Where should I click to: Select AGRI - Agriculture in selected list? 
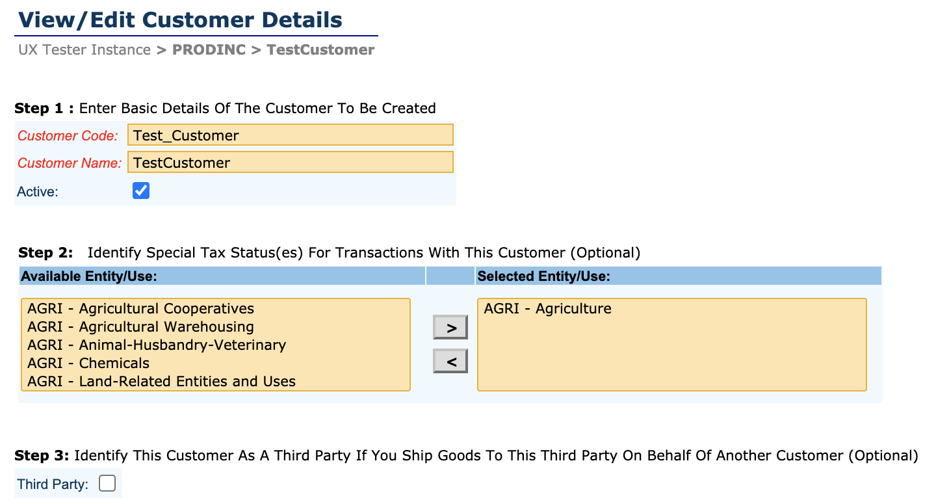(547, 308)
